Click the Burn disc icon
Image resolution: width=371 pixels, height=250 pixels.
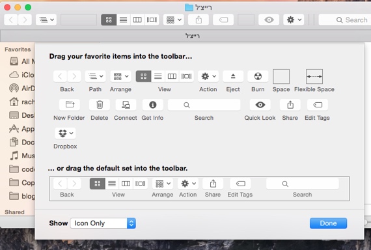pos(258,76)
